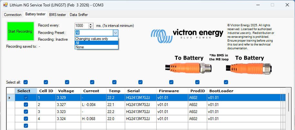Click the app icon in the title bar

(5, 5)
